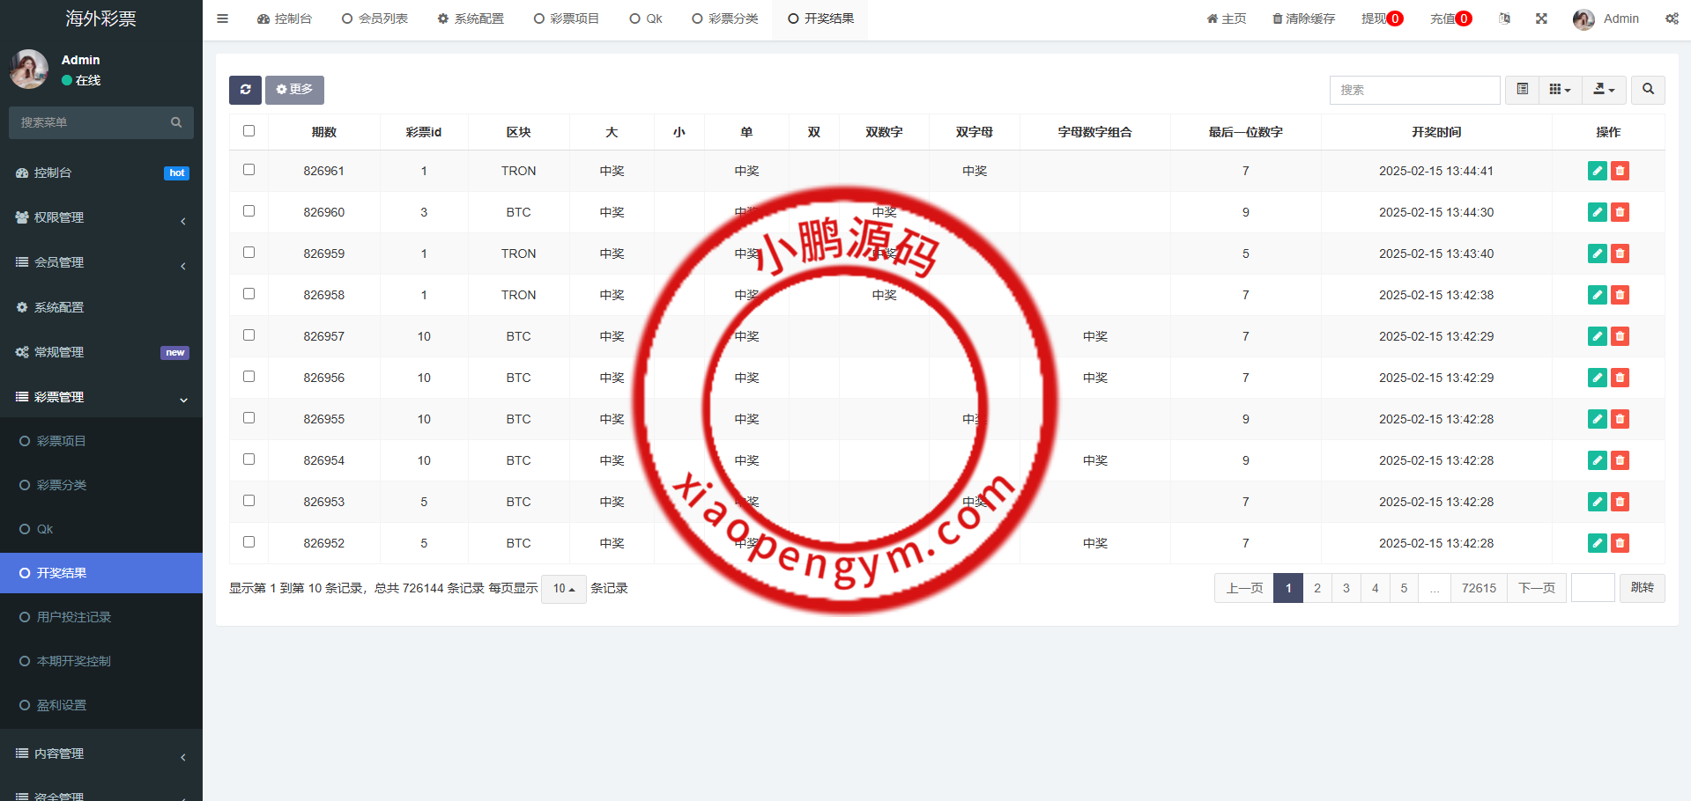Viewport: 1691px width, 801px height.
Task: Open 常规管理 in the sidebar
Action: pyautogui.click(x=101, y=352)
